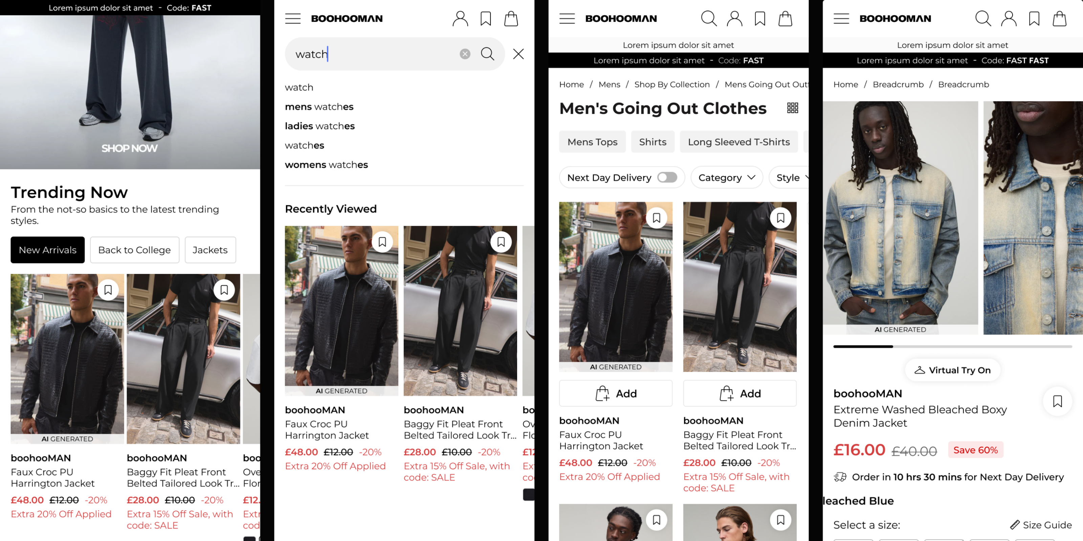1083x541 pixels.
Task: Choose 'womens watches' search suggestion
Action: [x=326, y=165]
